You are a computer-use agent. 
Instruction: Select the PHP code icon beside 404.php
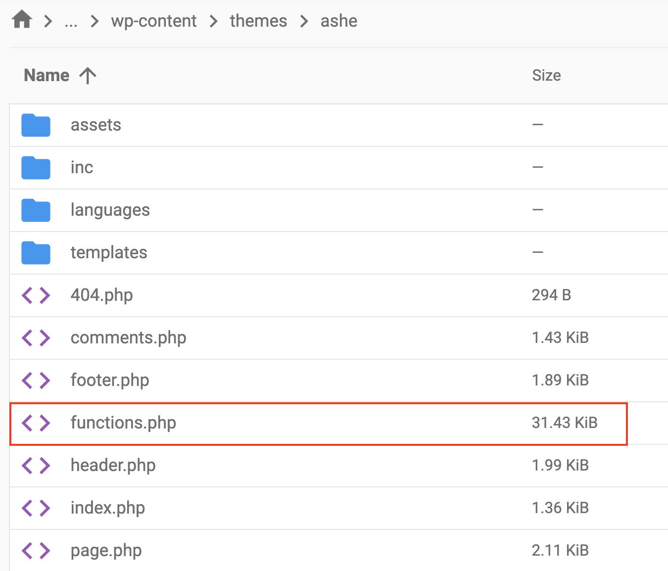[x=36, y=295]
